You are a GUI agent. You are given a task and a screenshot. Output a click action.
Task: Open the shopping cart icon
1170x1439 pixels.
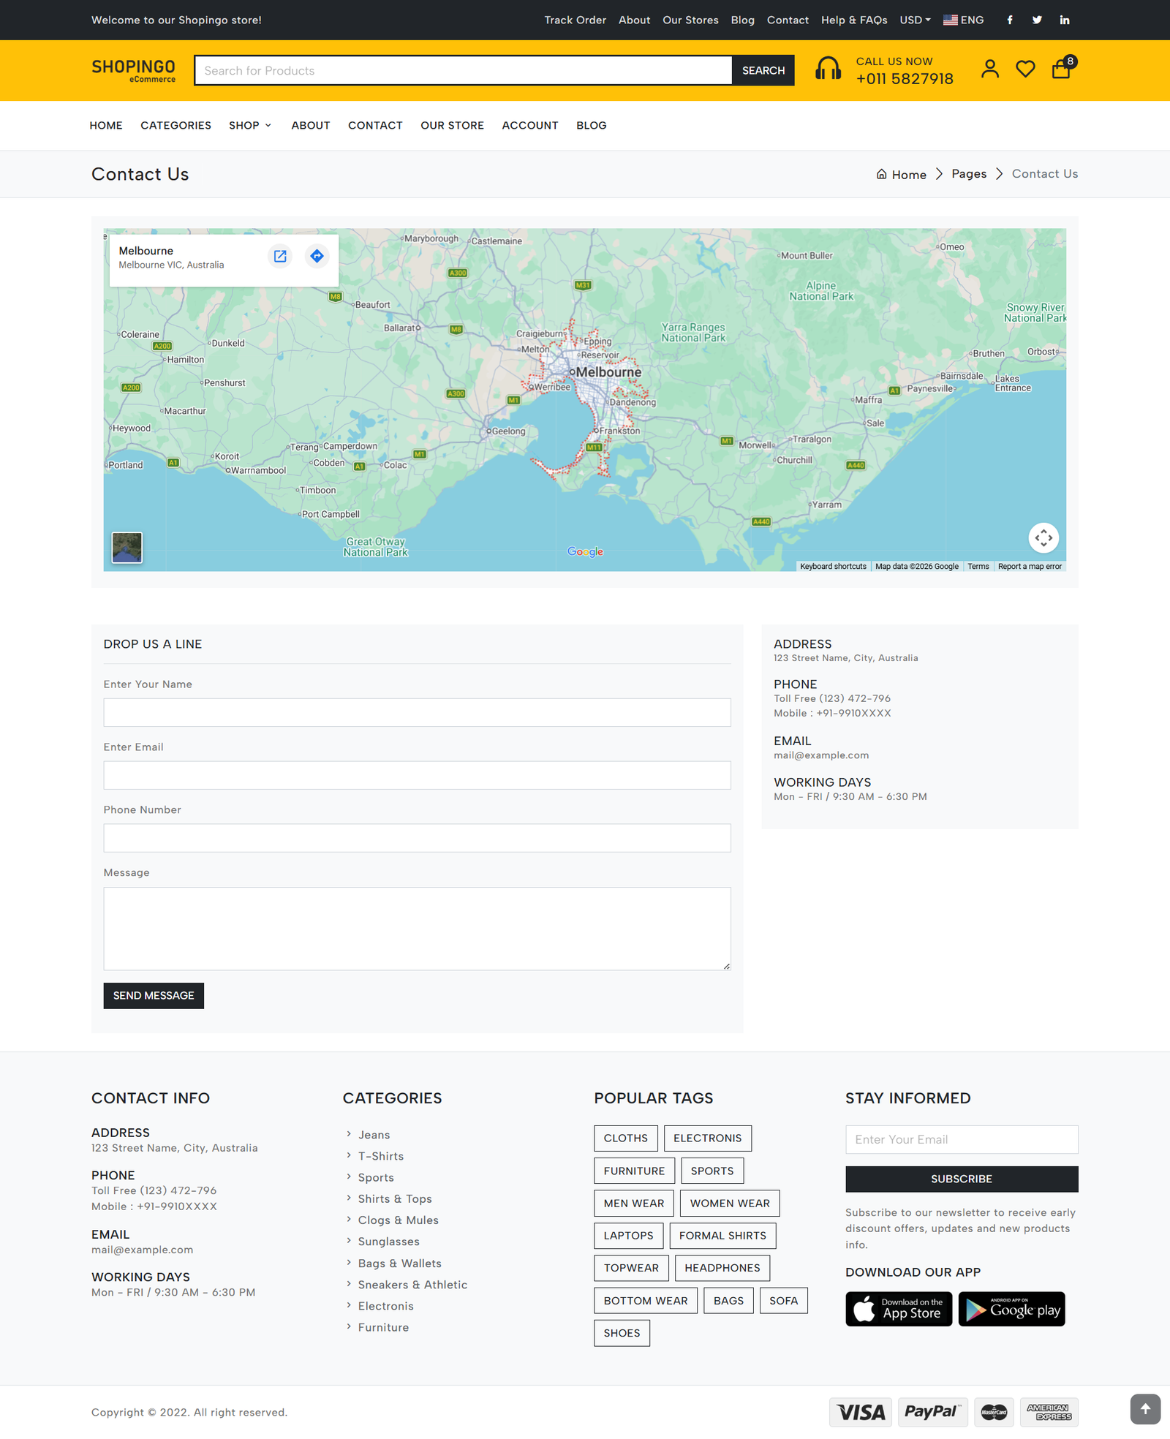click(x=1061, y=69)
